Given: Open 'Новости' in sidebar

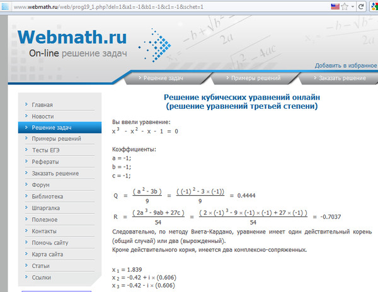Looking at the screenshot, I should (43, 116).
